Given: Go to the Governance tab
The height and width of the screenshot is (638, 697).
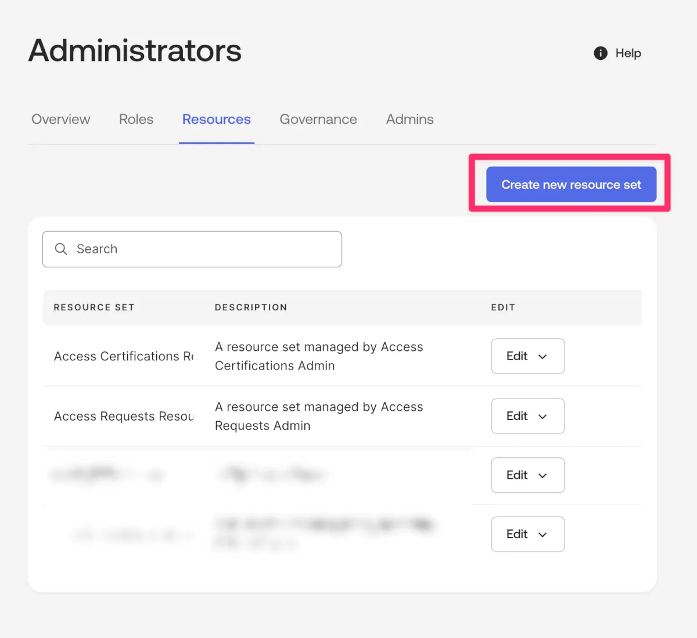Looking at the screenshot, I should pos(318,119).
